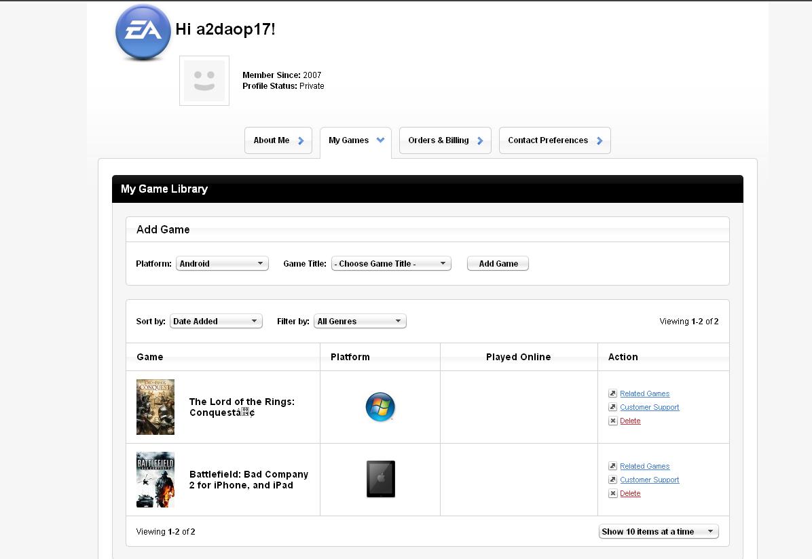Click the Played Online column header
812x559 pixels.
[x=519, y=357]
